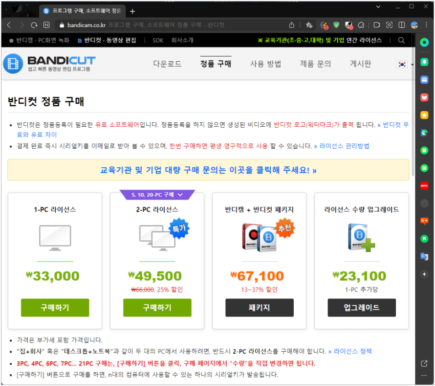Click the license upgrade box image
Screen dimensions: 435x386
(361, 238)
